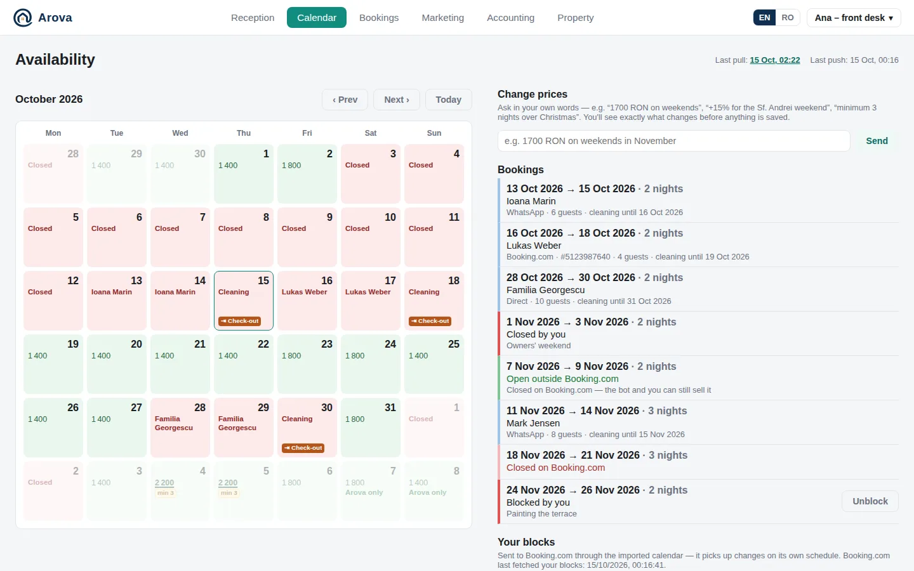This screenshot has width=914, height=571.
Task: Open Lukas Weber cell on 16 October
Action: point(307,301)
